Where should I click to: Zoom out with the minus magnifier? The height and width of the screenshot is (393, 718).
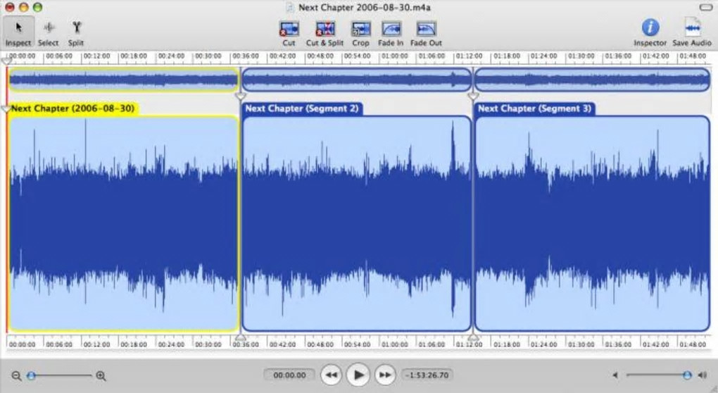point(16,376)
